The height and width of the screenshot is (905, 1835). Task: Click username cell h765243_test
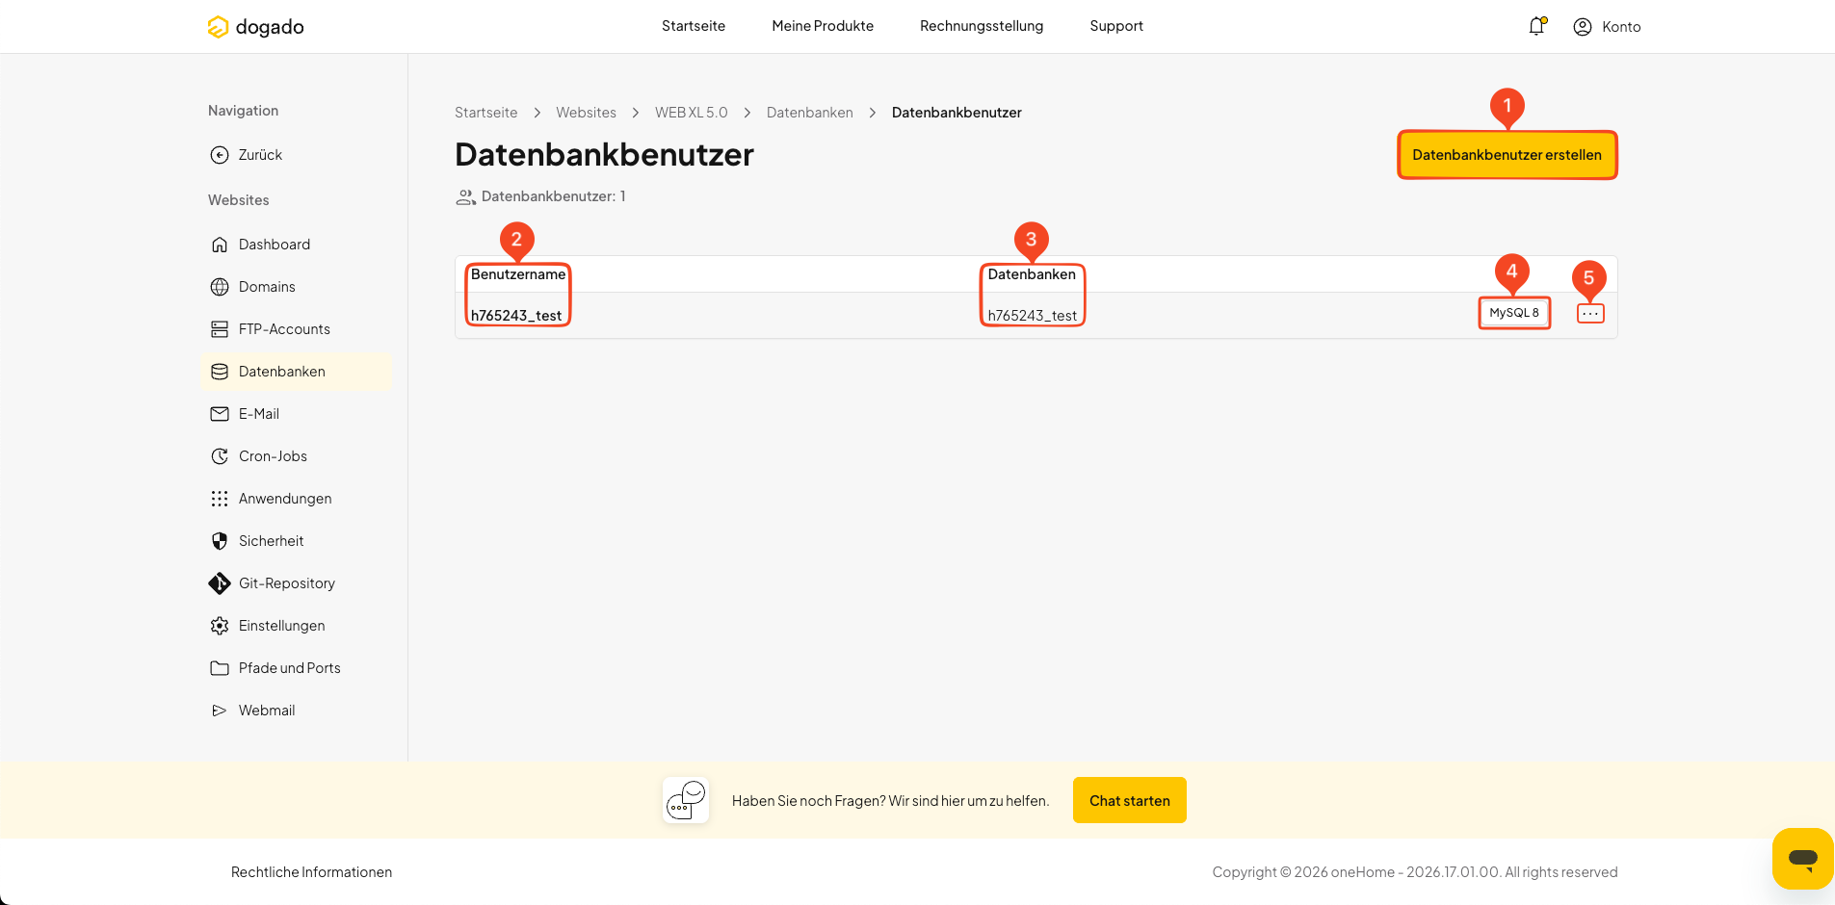[516, 316]
